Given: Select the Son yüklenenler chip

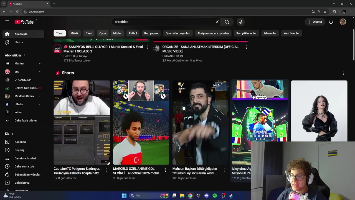Looking at the screenshot, I should point(247,33).
